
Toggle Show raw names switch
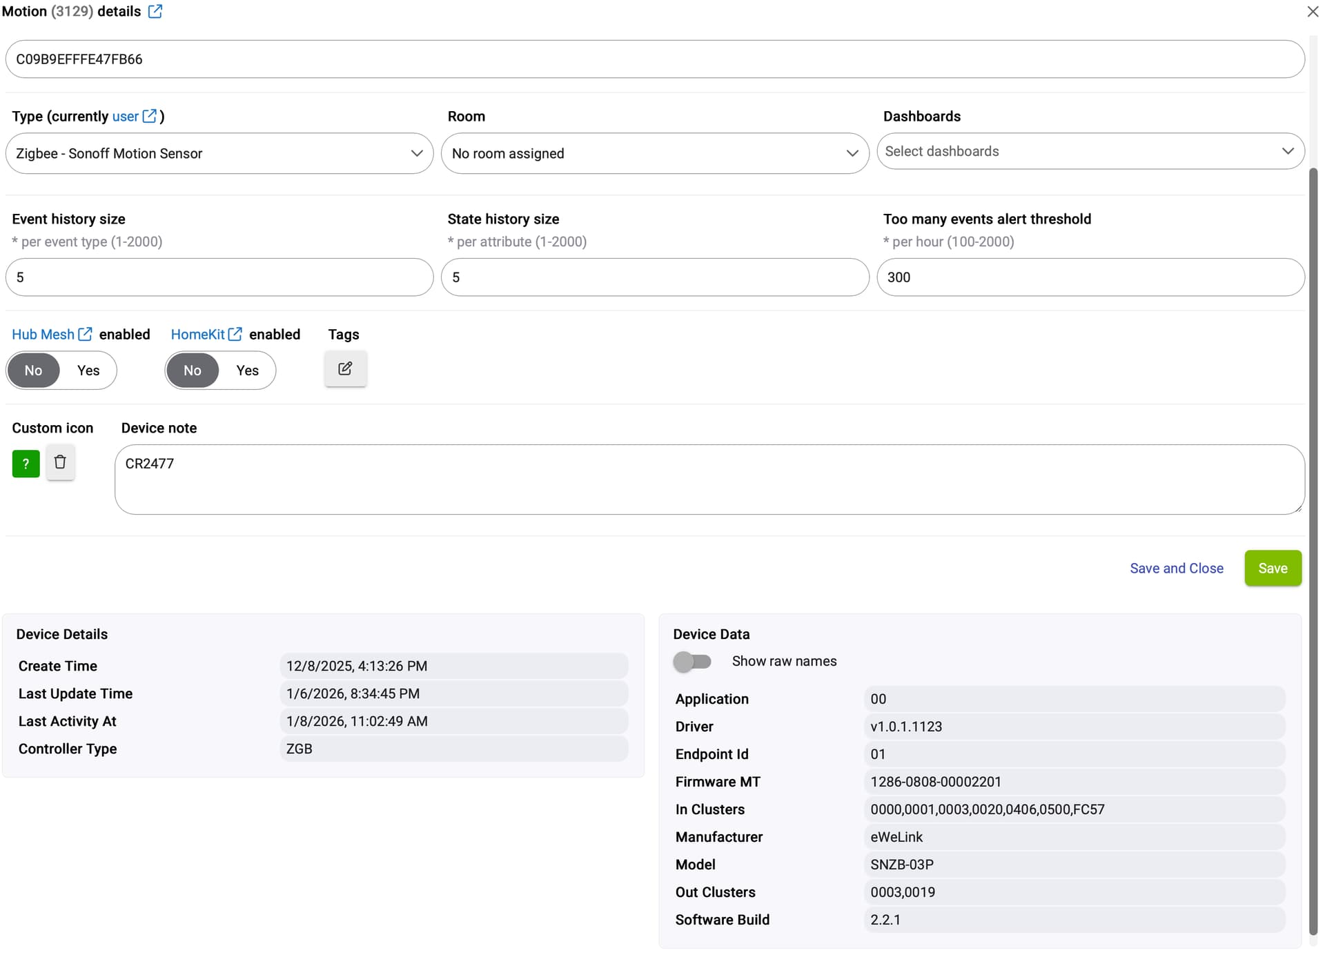coord(691,662)
